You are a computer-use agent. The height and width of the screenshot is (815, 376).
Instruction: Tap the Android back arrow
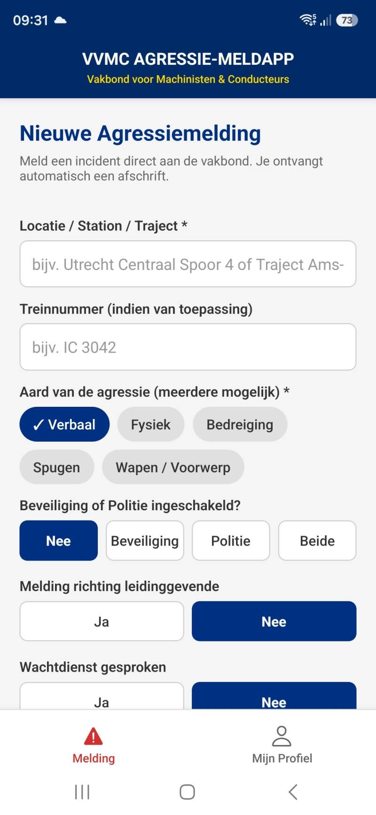[293, 792]
